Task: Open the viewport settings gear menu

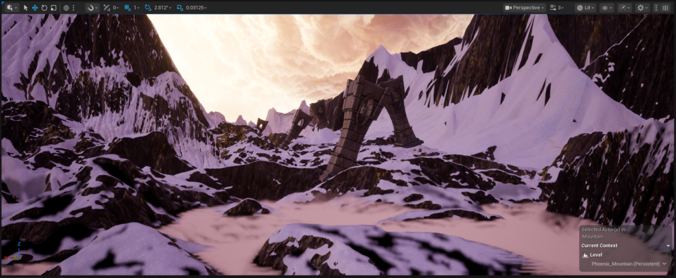Action: [642, 7]
